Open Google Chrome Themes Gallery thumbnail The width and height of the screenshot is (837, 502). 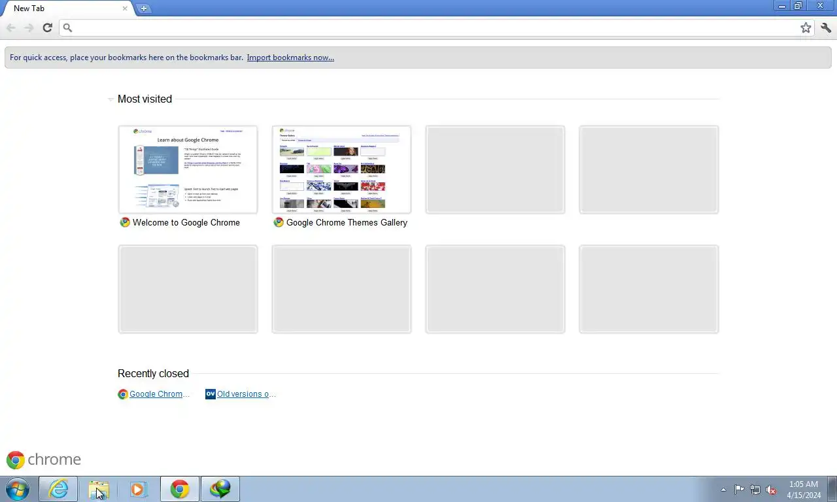(341, 169)
